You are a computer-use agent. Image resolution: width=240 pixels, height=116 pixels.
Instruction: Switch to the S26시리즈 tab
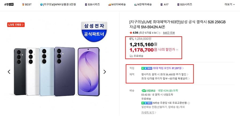[91, 5]
